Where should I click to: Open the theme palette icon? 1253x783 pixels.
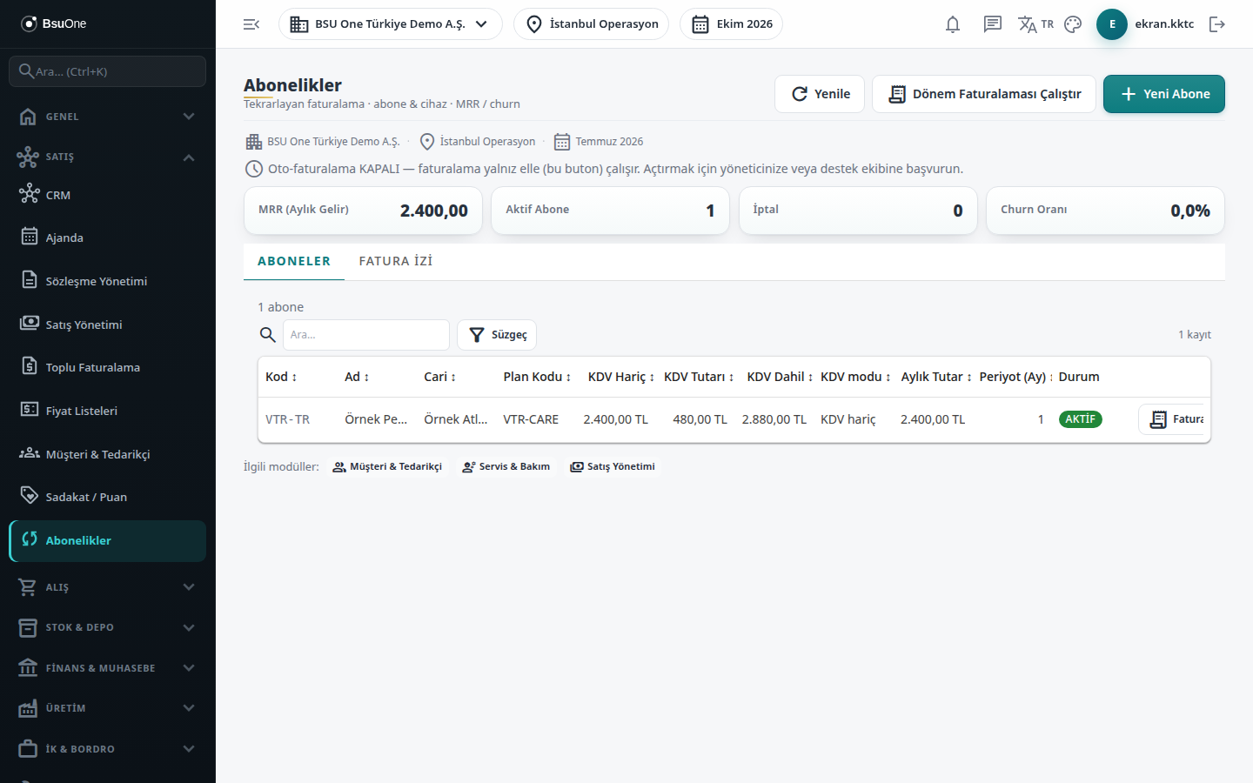1073,24
